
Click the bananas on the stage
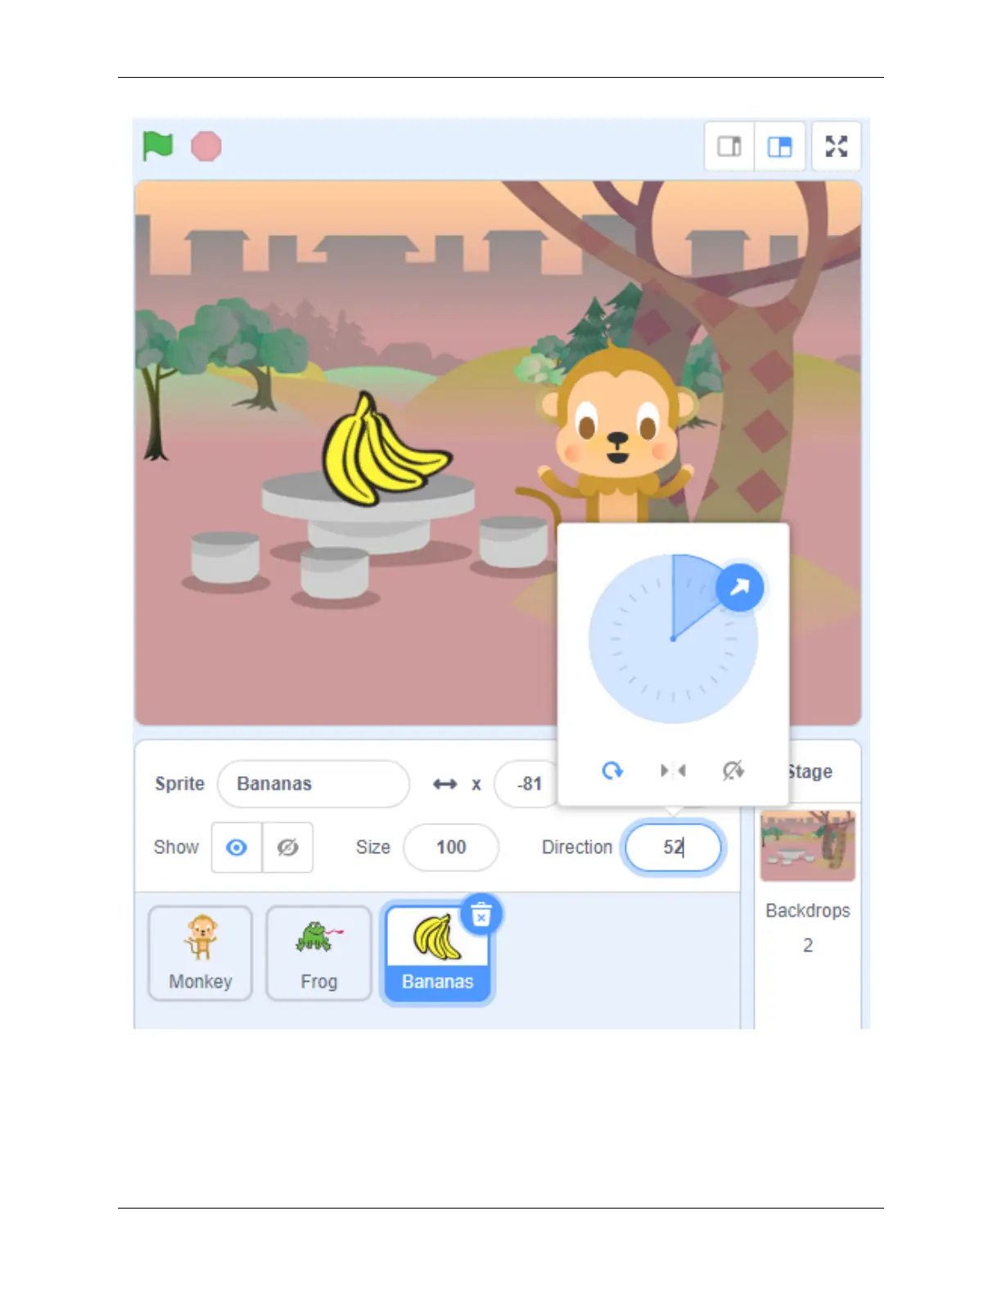pyautogui.click(x=382, y=449)
